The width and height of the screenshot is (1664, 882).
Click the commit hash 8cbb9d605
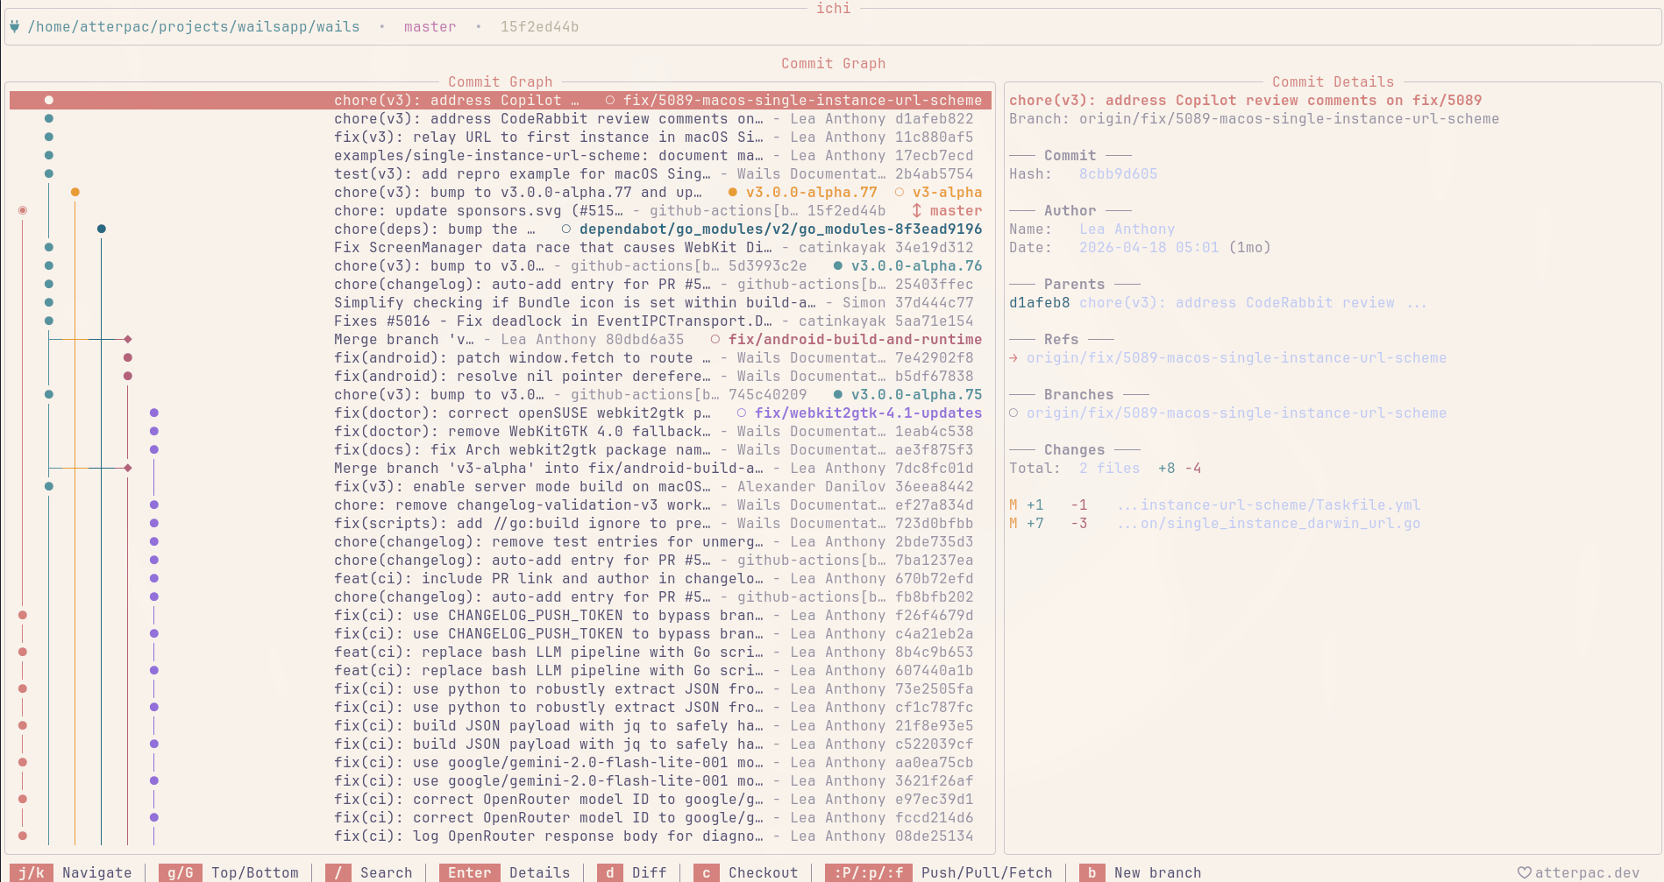tap(1118, 173)
